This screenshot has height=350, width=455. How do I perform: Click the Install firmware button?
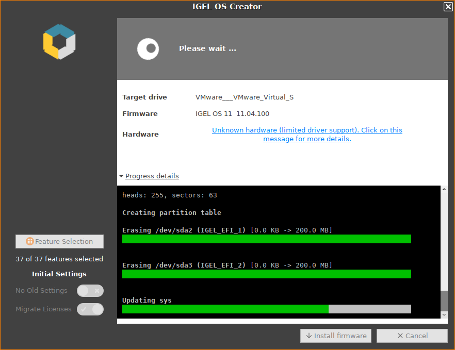336,336
